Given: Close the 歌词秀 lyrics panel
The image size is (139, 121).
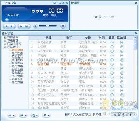Looking at the screenshot, I should point(136,3).
